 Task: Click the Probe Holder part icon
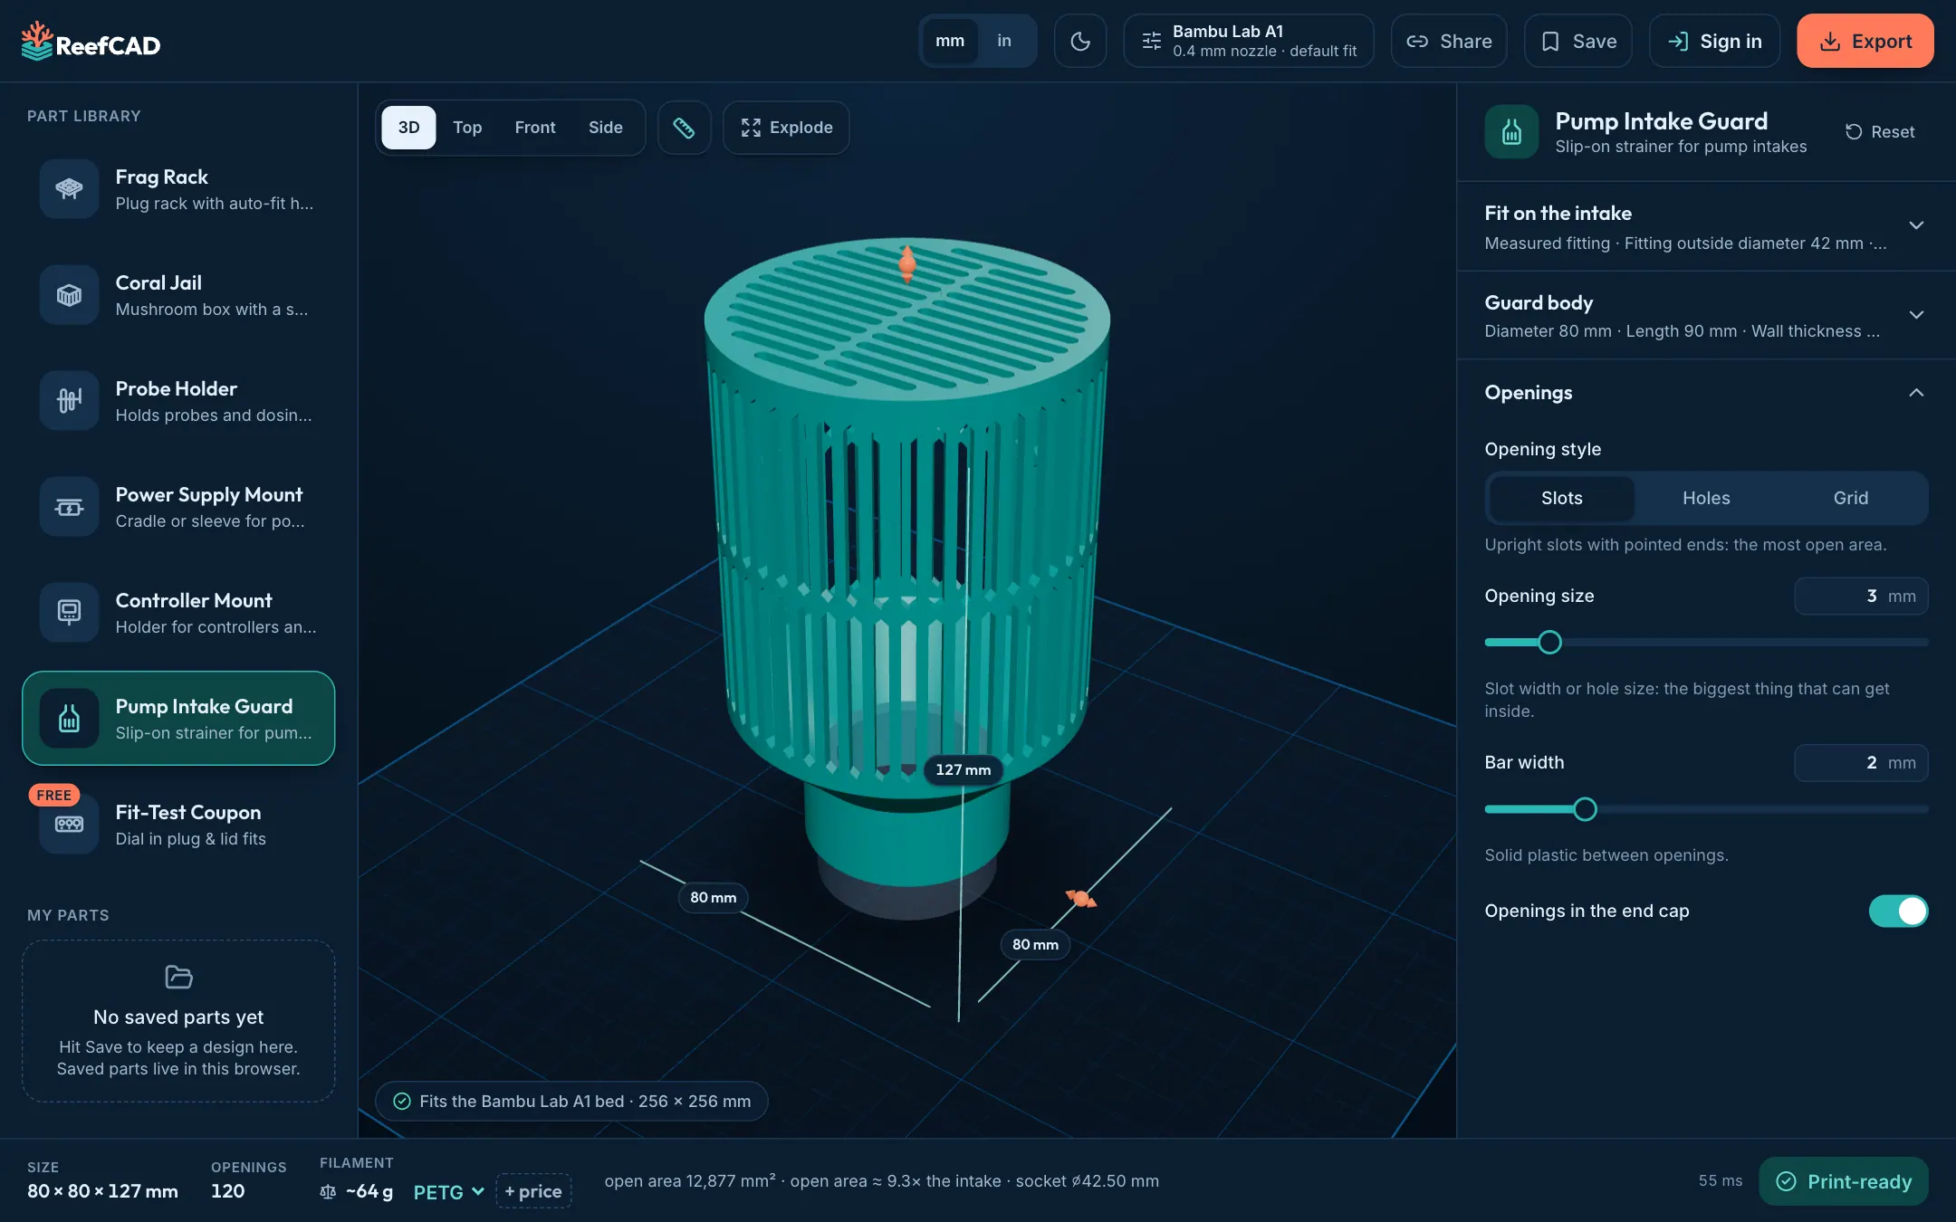pos(69,400)
